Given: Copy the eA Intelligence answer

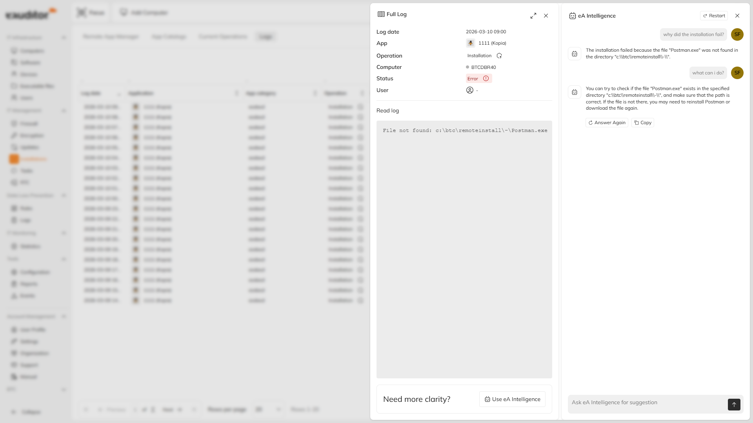Looking at the screenshot, I should click(x=642, y=123).
